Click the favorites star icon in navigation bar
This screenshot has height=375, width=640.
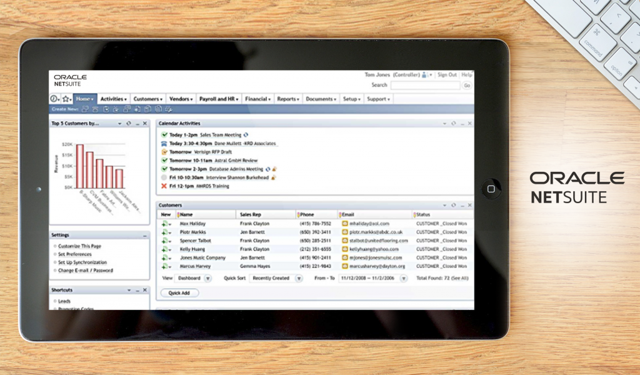(x=66, y=99)
